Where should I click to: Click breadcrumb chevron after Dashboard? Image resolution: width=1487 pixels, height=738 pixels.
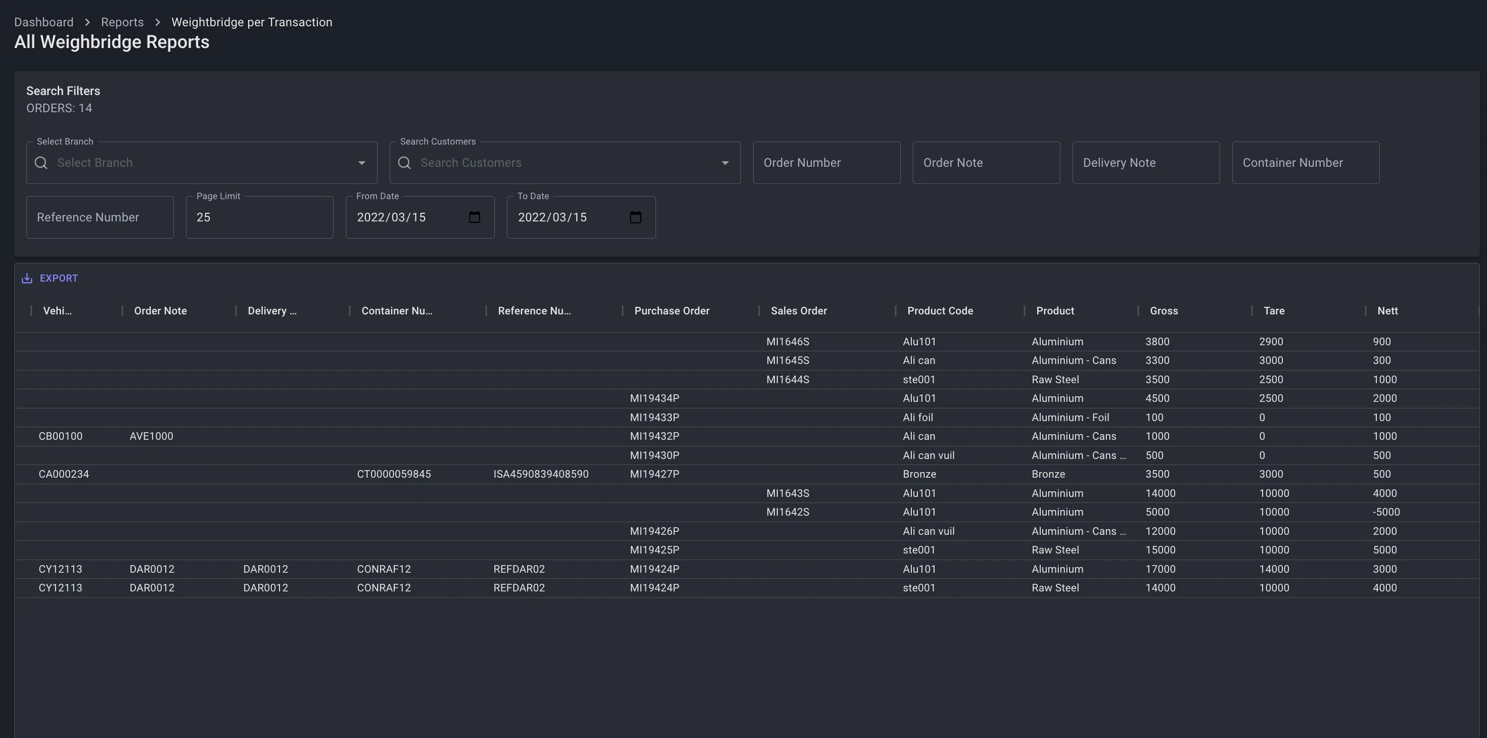(x=87, y=22)
